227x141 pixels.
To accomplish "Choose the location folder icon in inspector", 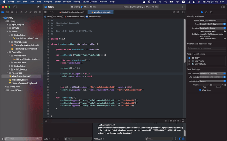I will 225,31.
